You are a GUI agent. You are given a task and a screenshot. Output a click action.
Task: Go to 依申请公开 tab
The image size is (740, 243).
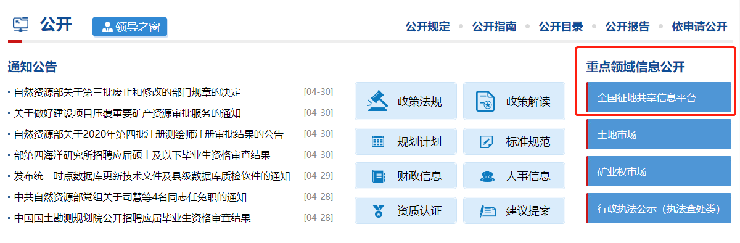699,27
